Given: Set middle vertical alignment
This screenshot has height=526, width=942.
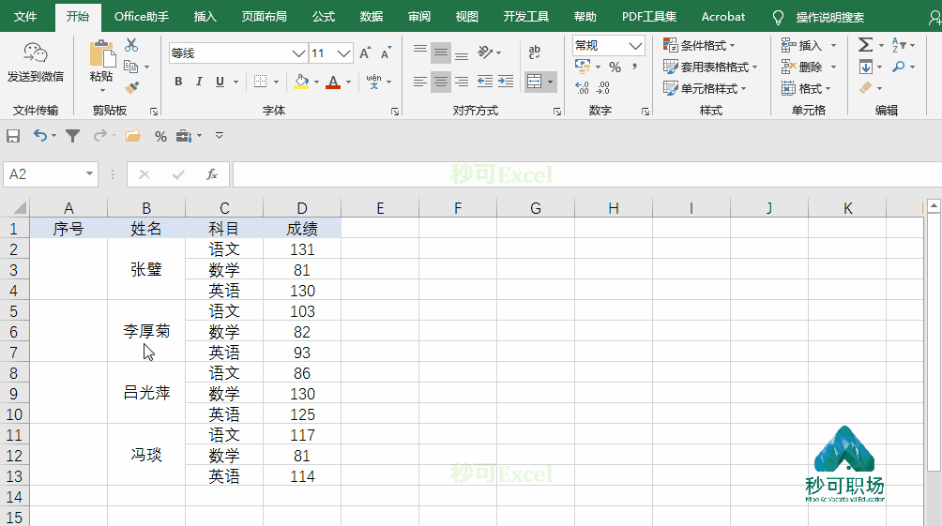Looking at the screenshot, I should [x=440, y=53].
